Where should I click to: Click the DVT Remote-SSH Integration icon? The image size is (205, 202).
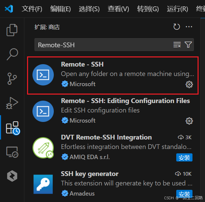pos(43,148)
